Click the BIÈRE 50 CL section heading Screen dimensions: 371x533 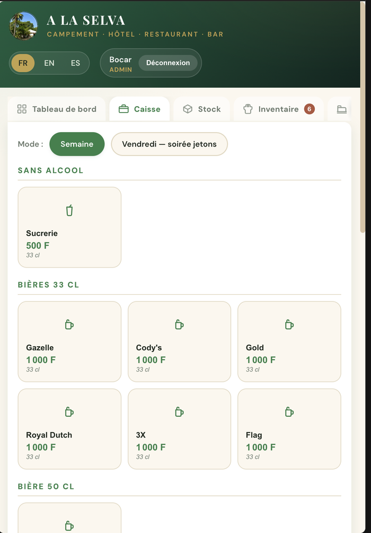(46, 486)
